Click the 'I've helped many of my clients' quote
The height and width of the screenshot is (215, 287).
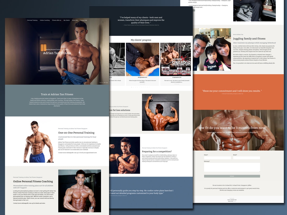click(x=141, y=20)
